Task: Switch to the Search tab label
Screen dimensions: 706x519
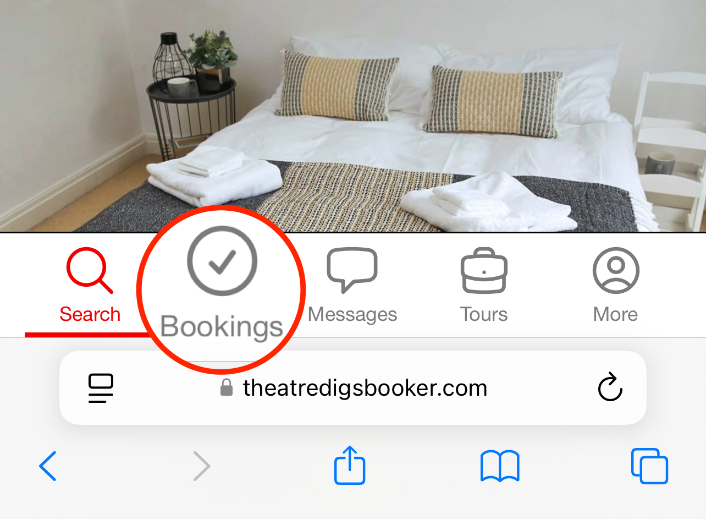Action: (x=90, y=314)
